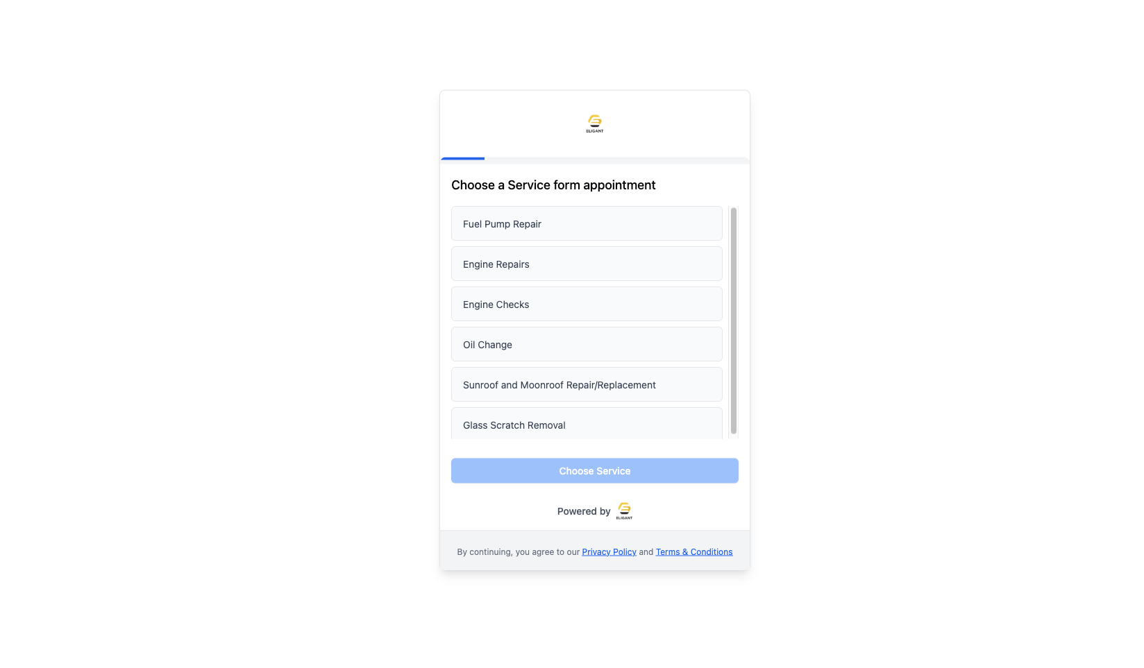Choose Sunroof and Moonroof Repair/Replacement
This screenshot has width=1144, height=668.
click(587, 384)
